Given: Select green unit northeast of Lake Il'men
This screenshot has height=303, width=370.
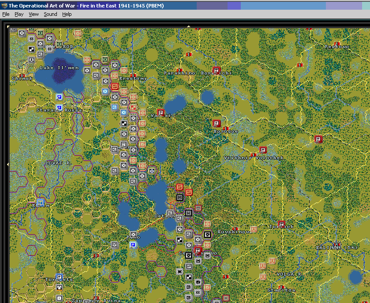Looking at the screenshot, I should (105, 60).
